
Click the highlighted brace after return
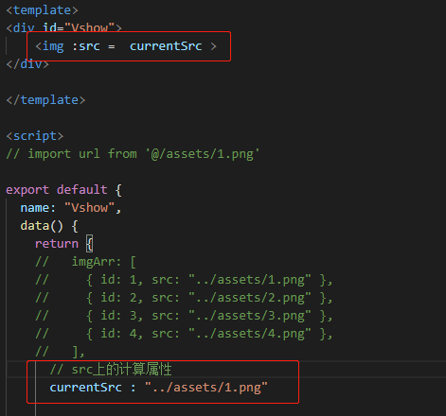(x=90, y=244)
